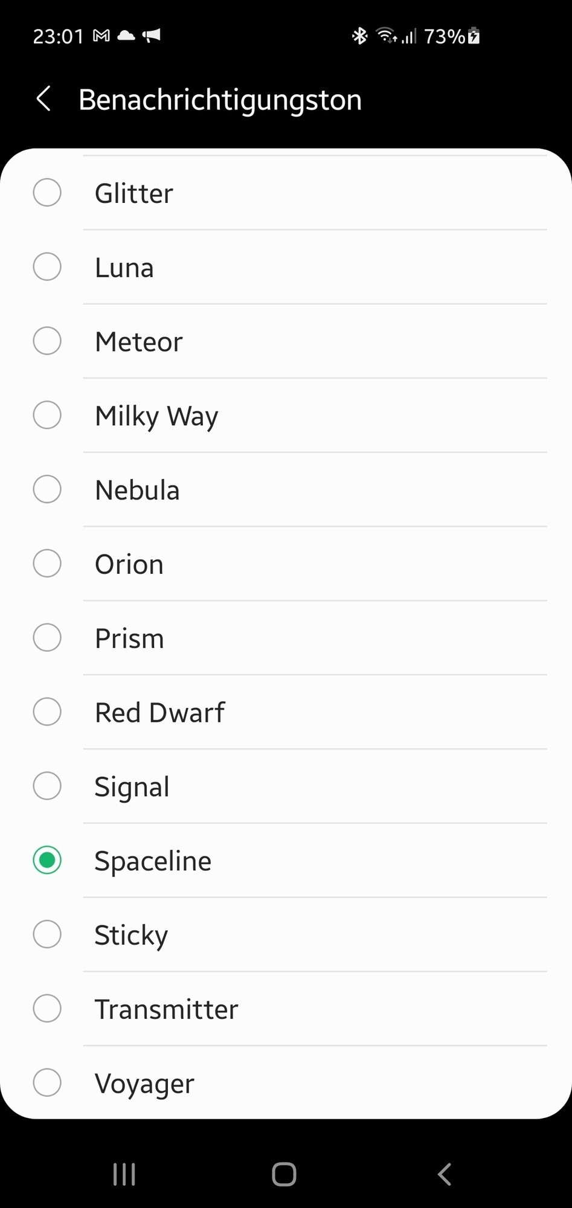Screen dimensions: 572x1208
Task: Tap the megaphone notification icon
Action: [152, 36]
